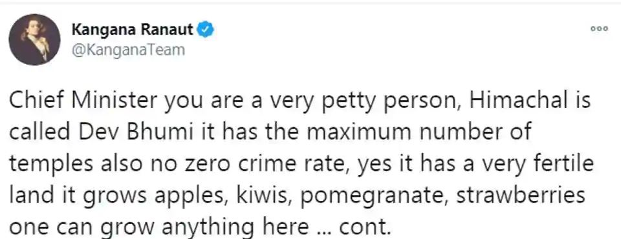Open the Kangana Ranaut display name link
Image resolution: width=621 pixels, height=239 pixels.
tap(132, 29)
